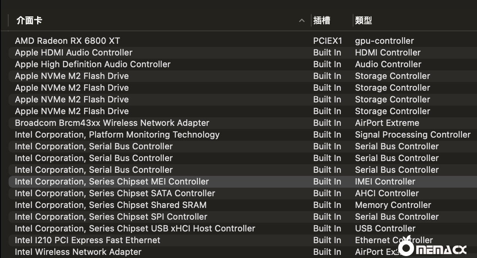Click the sort chevron in 介面卡 column header
This screenshot has width=477, height=258.
click(x=301, y=20)
